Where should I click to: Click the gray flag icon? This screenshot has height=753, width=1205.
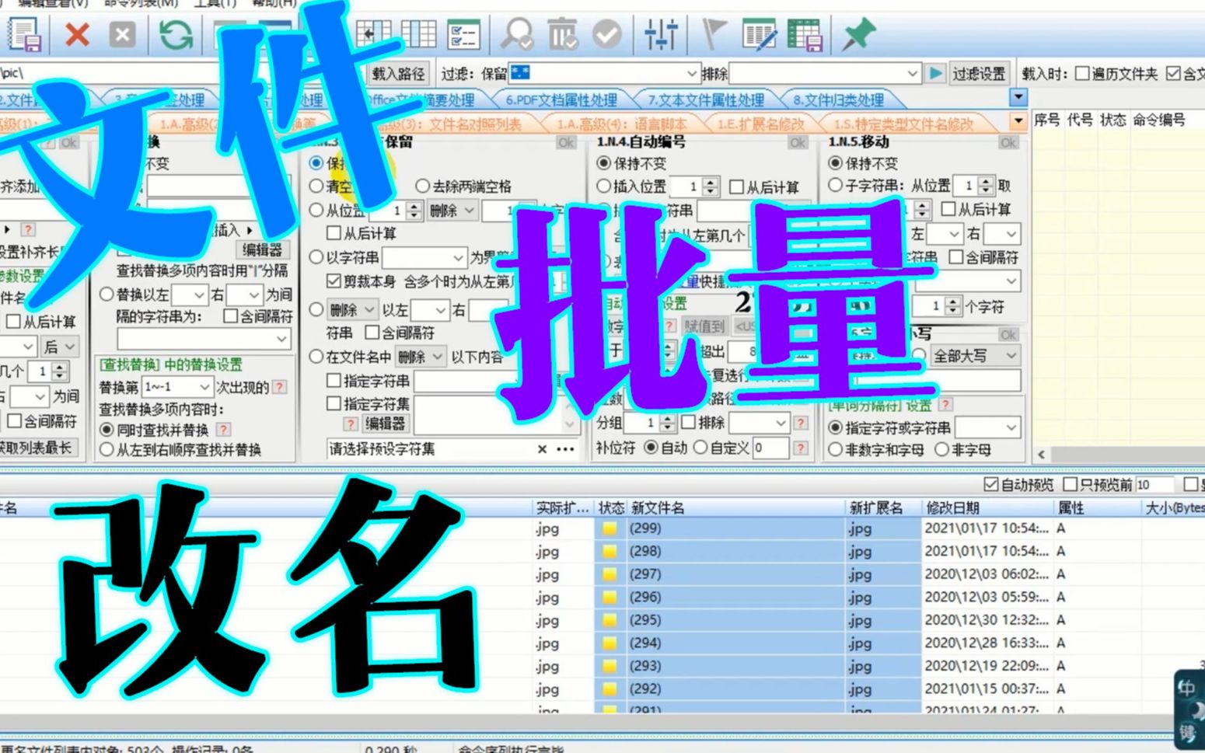point(714,35)
